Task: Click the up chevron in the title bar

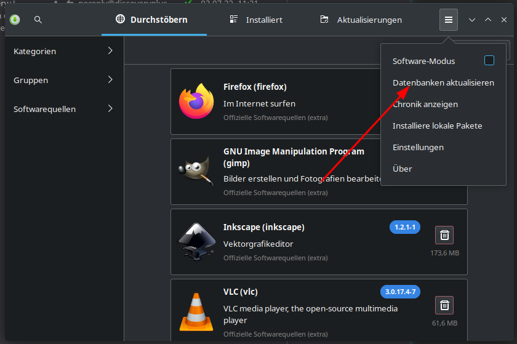Action: coord(488,20)
